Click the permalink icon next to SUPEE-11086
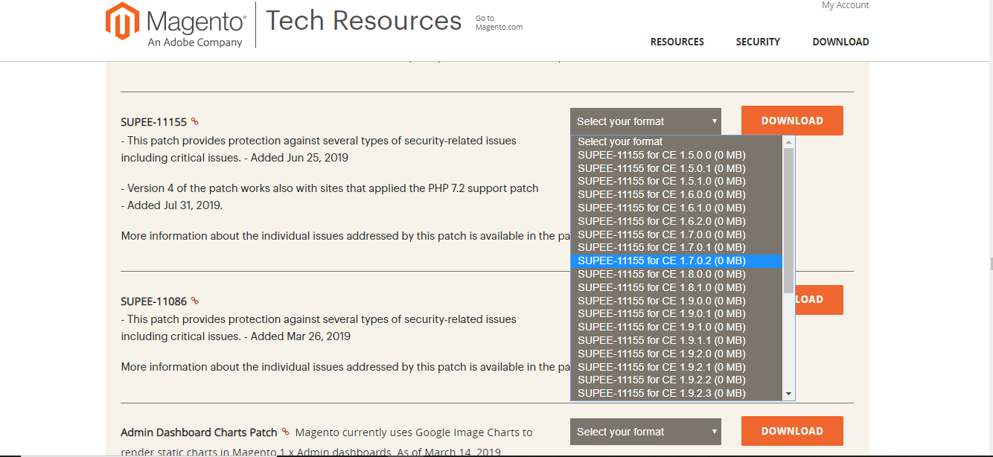Screen dimensions: 993x457 point(194,300)
